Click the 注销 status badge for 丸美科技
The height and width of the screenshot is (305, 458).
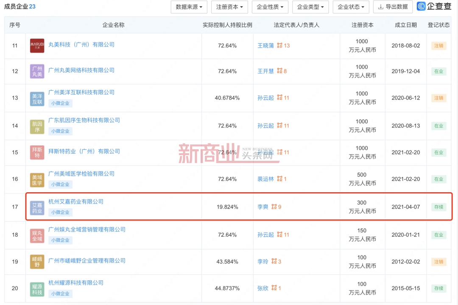coord(439,45)
